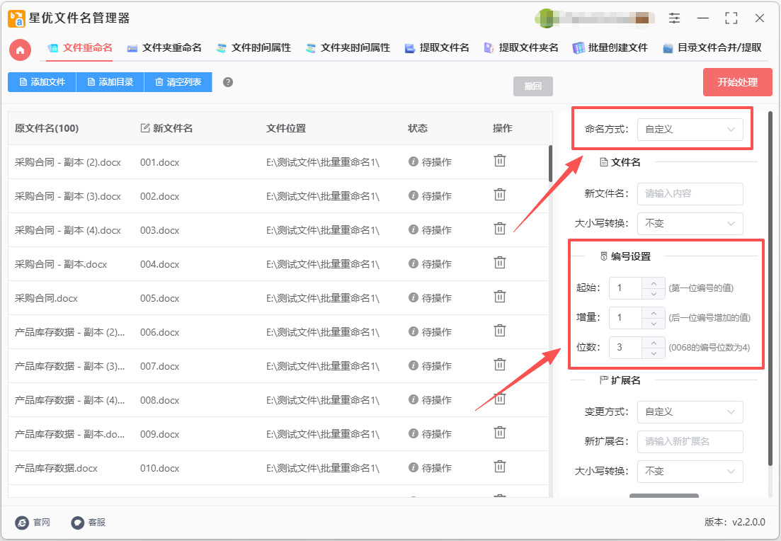This screenshot has height=541, width=781.
Task: Decrease 位数 value with down arrow
Action: point(654,353)
